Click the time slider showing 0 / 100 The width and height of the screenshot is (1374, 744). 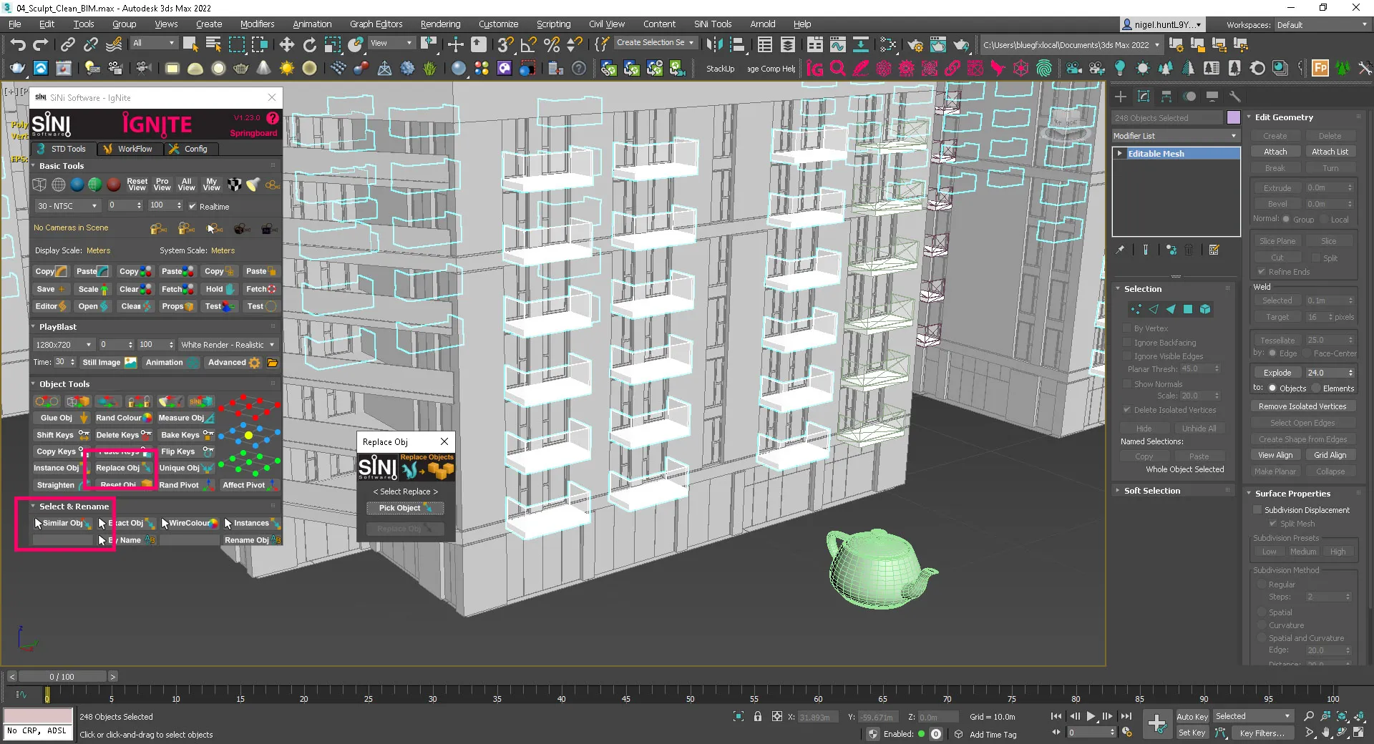(x=62, y=677)
